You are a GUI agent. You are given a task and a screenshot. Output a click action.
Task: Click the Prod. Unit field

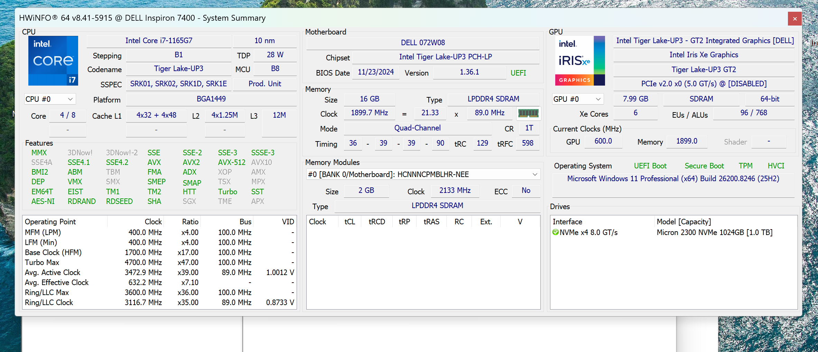click(264, 84)
